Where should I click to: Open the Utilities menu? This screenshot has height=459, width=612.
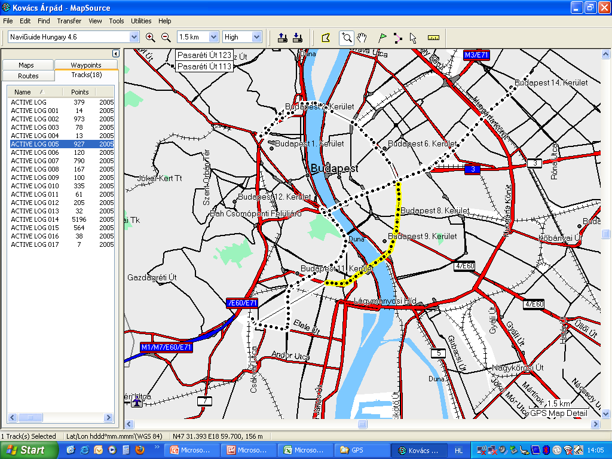click(141, 21)
